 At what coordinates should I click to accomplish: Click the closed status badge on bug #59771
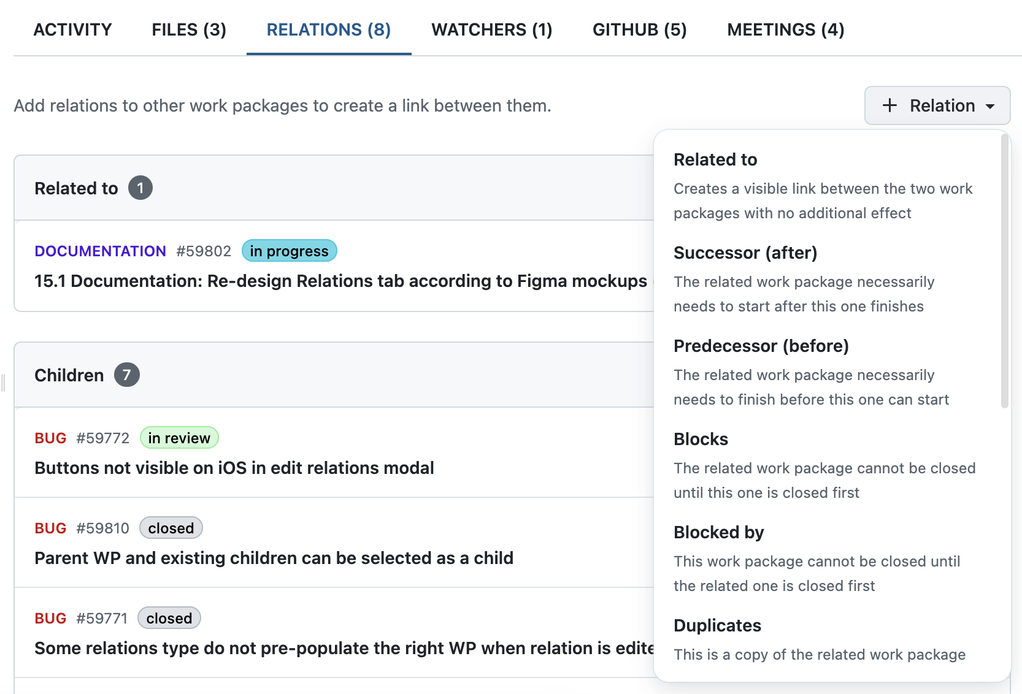point(169,618)
